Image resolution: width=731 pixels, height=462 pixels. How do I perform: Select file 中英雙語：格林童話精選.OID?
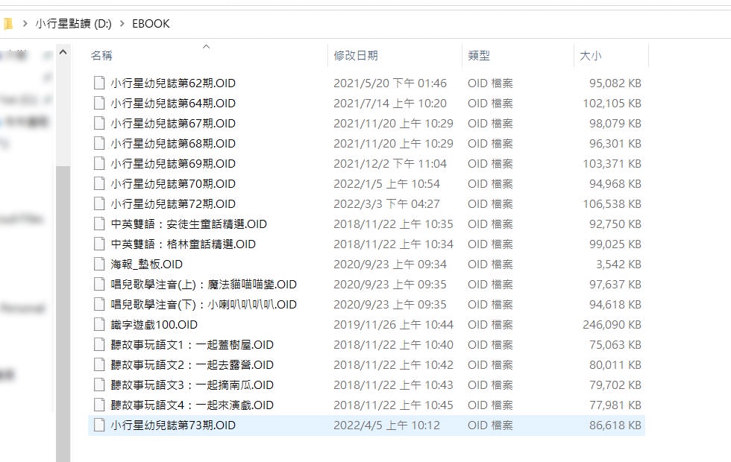pos(183,244)
